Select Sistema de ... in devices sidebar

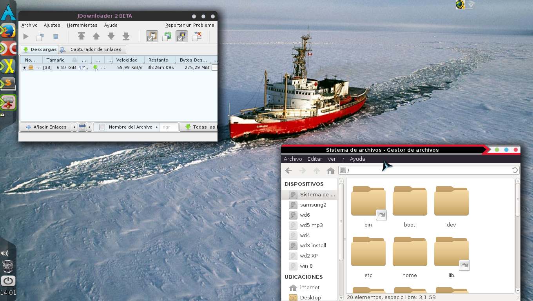coord(309,194)
